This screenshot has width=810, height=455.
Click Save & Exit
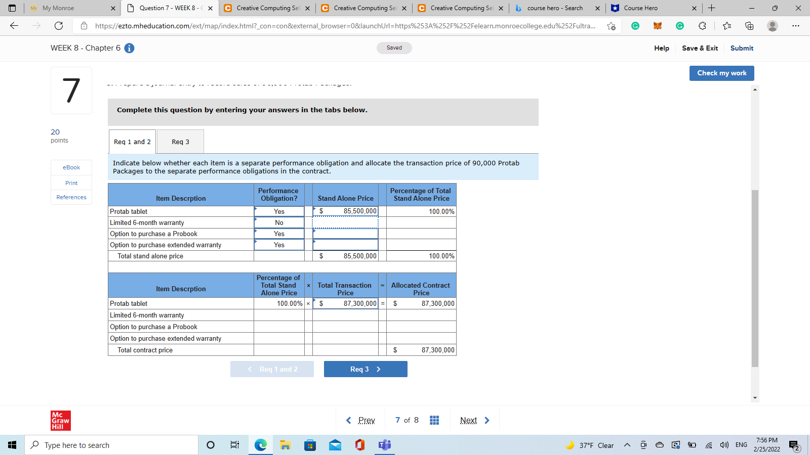pos(700,48)
